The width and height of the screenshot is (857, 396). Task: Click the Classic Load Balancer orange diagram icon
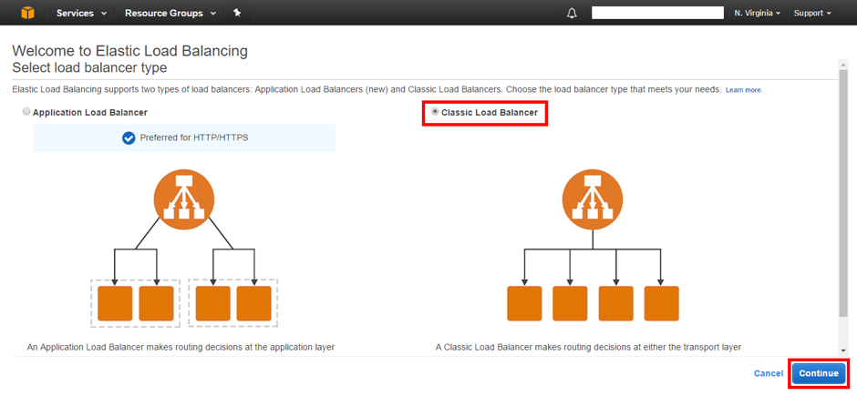pos(593,199)
